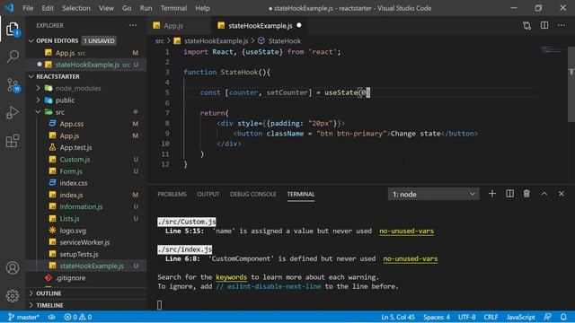Change indentation via Spaces: 4
The height and width of the screenshot is (323, 575).
(437, 317)
